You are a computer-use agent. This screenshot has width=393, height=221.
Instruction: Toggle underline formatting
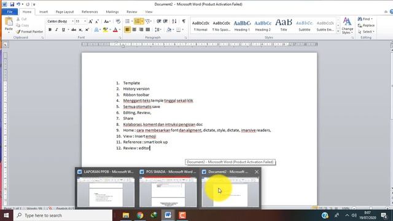(x=63, y=29)
